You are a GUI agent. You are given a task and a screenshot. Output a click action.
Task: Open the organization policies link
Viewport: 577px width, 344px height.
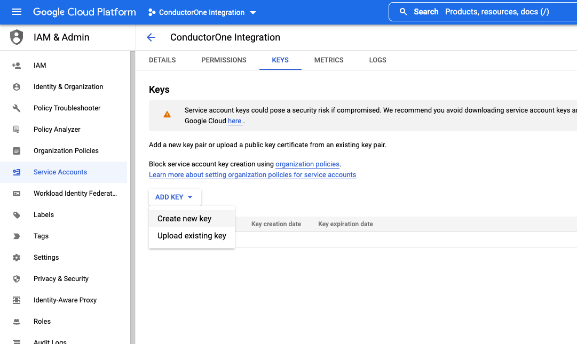[x=307, y=164]
